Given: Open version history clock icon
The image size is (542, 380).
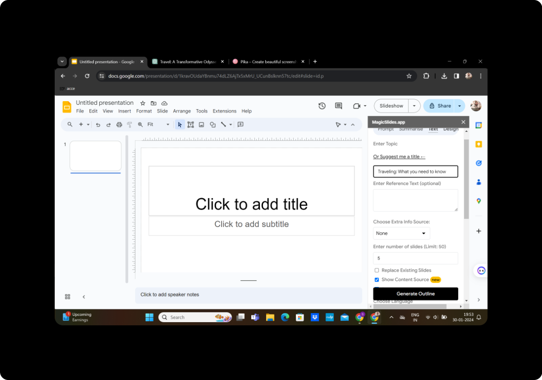Looking at the screenshot, I should point(322,106).
